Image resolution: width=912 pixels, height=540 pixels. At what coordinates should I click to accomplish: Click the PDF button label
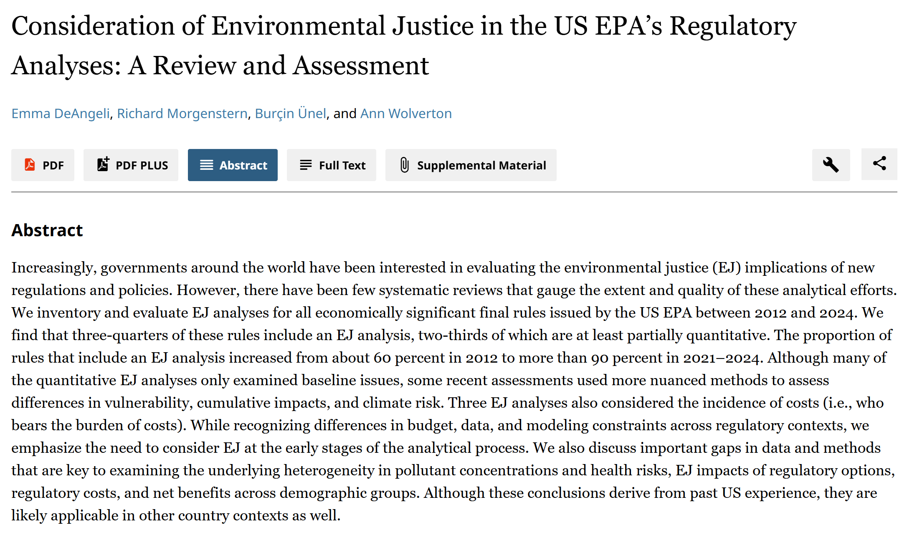53,166
